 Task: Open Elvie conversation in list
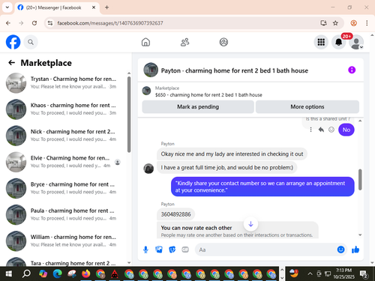pyautogui.click(x=64, y=162)
